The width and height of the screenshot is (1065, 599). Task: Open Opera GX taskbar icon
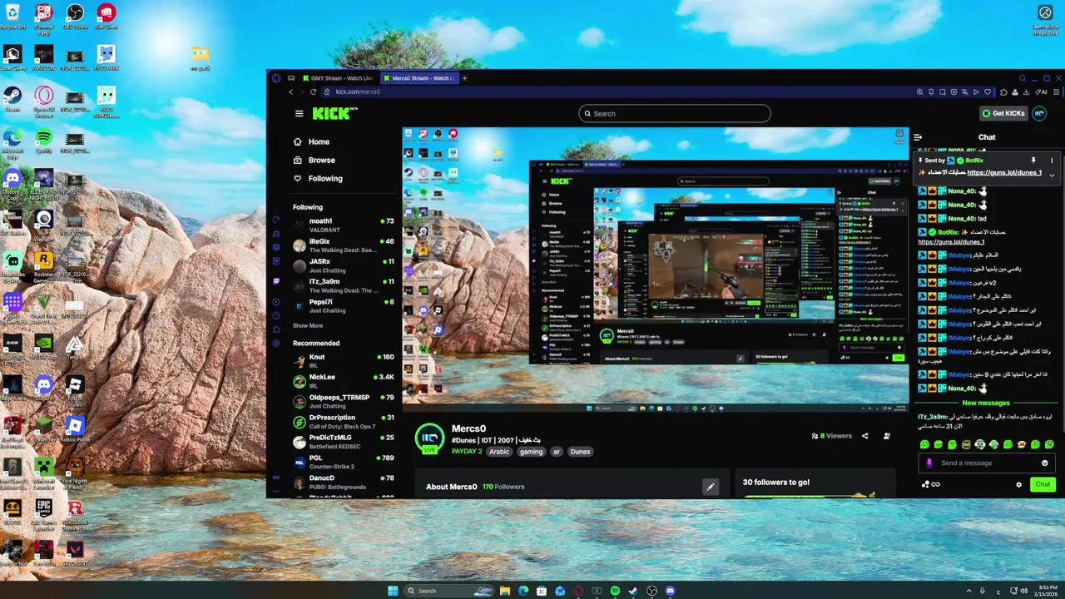click(578, 591)
